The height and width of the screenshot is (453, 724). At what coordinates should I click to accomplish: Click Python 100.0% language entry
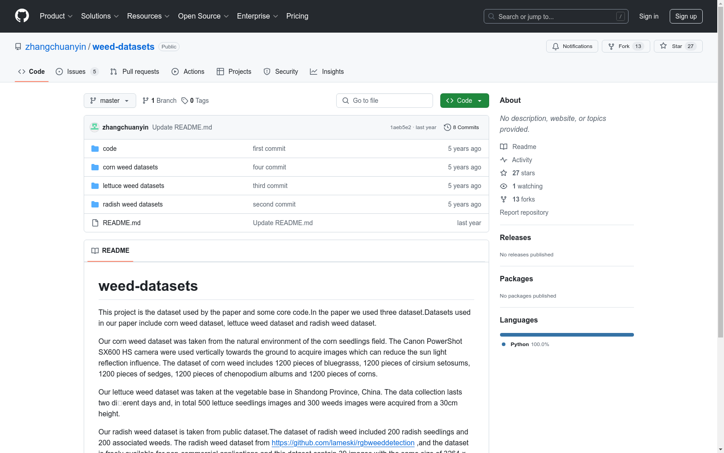(525, 344)
